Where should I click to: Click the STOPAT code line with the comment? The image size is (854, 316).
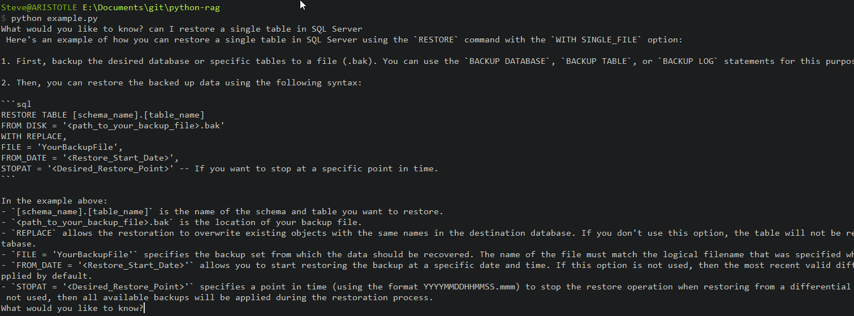(219, 168)
